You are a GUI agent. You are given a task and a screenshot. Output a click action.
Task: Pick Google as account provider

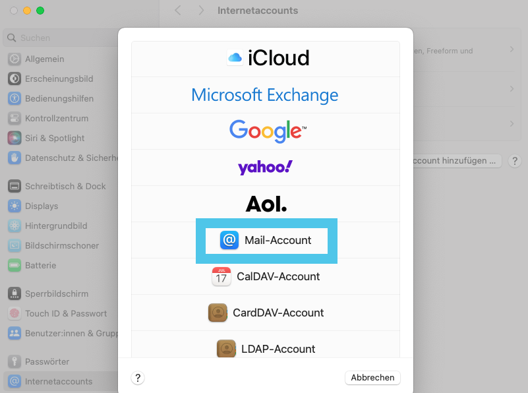coord(266,131)
